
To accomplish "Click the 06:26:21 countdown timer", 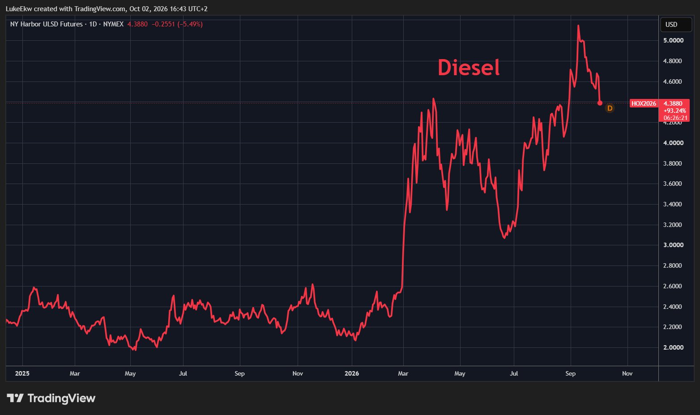I will 675,118.
